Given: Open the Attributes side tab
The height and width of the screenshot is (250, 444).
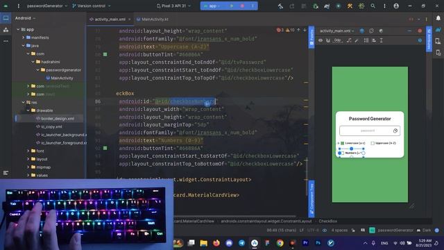Looking at the screenshot, I should click(429, 39).
